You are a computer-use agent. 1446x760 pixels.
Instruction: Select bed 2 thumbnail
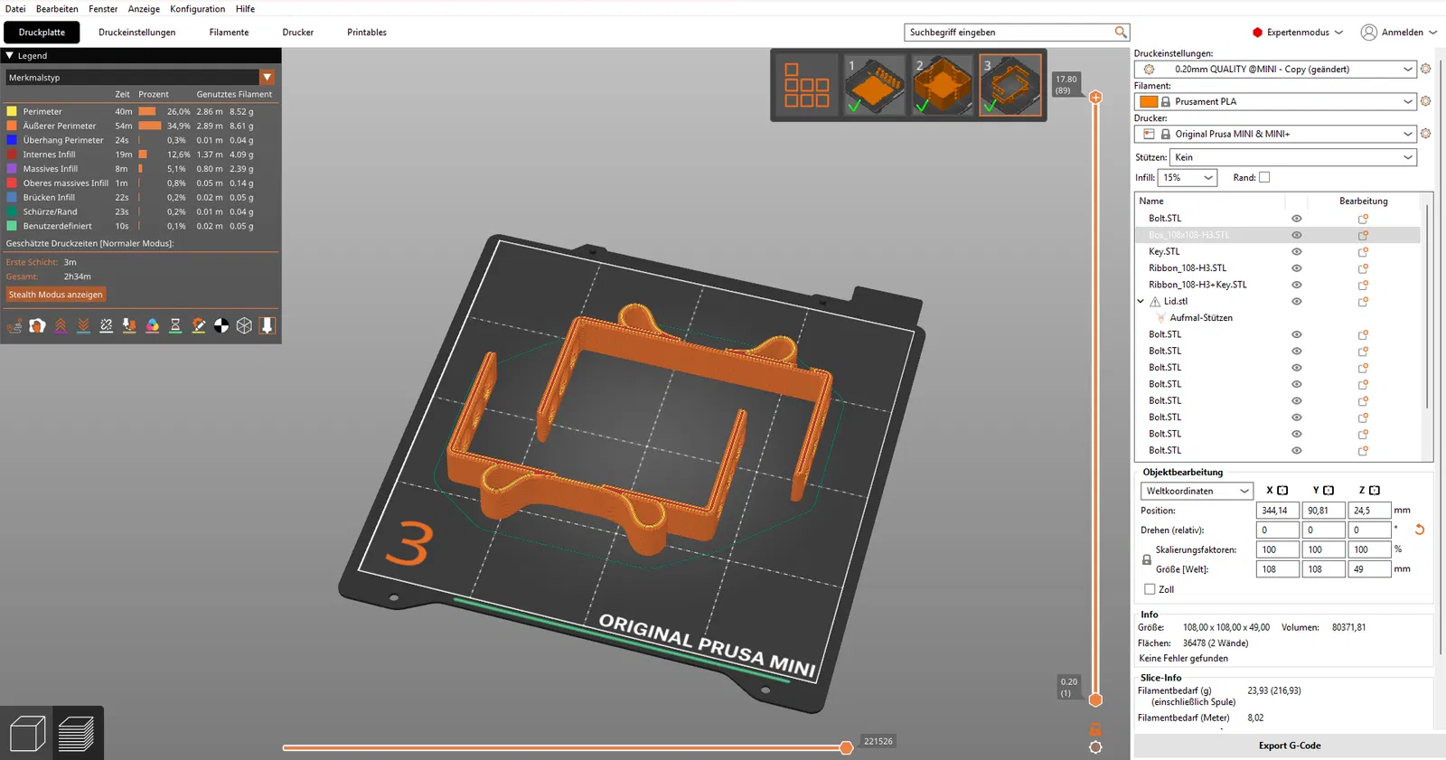pos(943,85)
